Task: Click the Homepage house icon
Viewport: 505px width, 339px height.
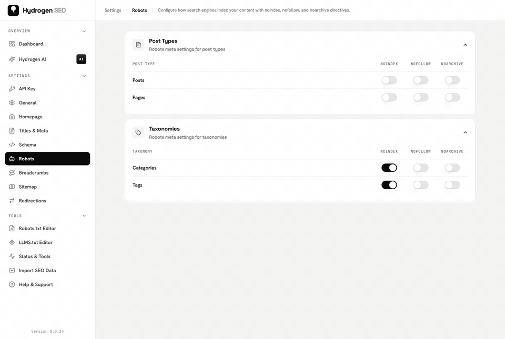Action: tap(12, 117)
